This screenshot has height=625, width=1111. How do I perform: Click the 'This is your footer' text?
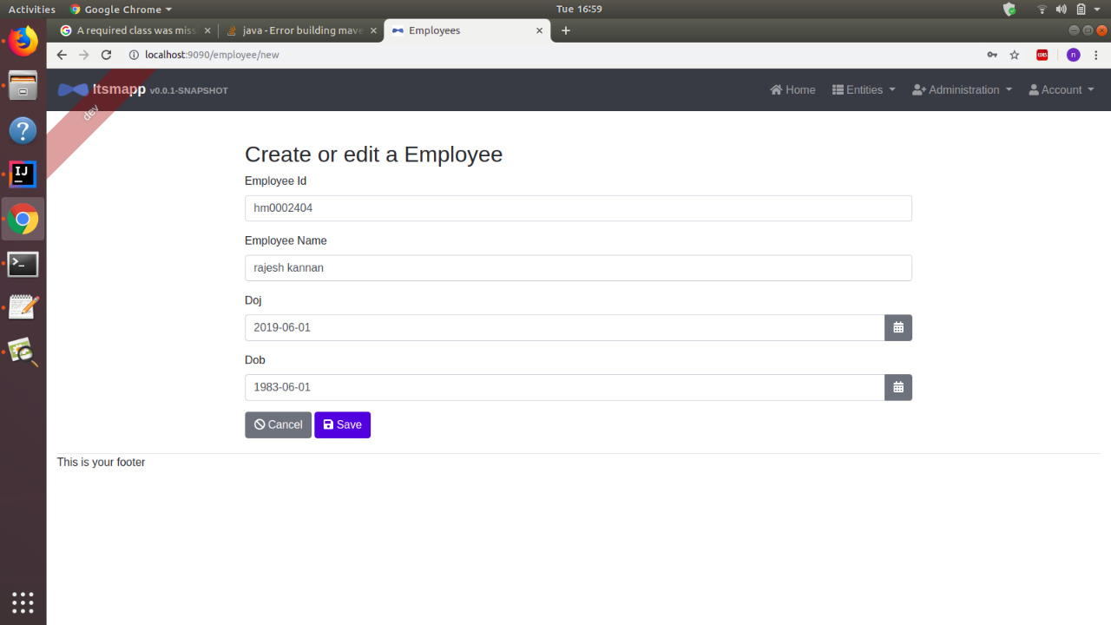tap(101, 462)
